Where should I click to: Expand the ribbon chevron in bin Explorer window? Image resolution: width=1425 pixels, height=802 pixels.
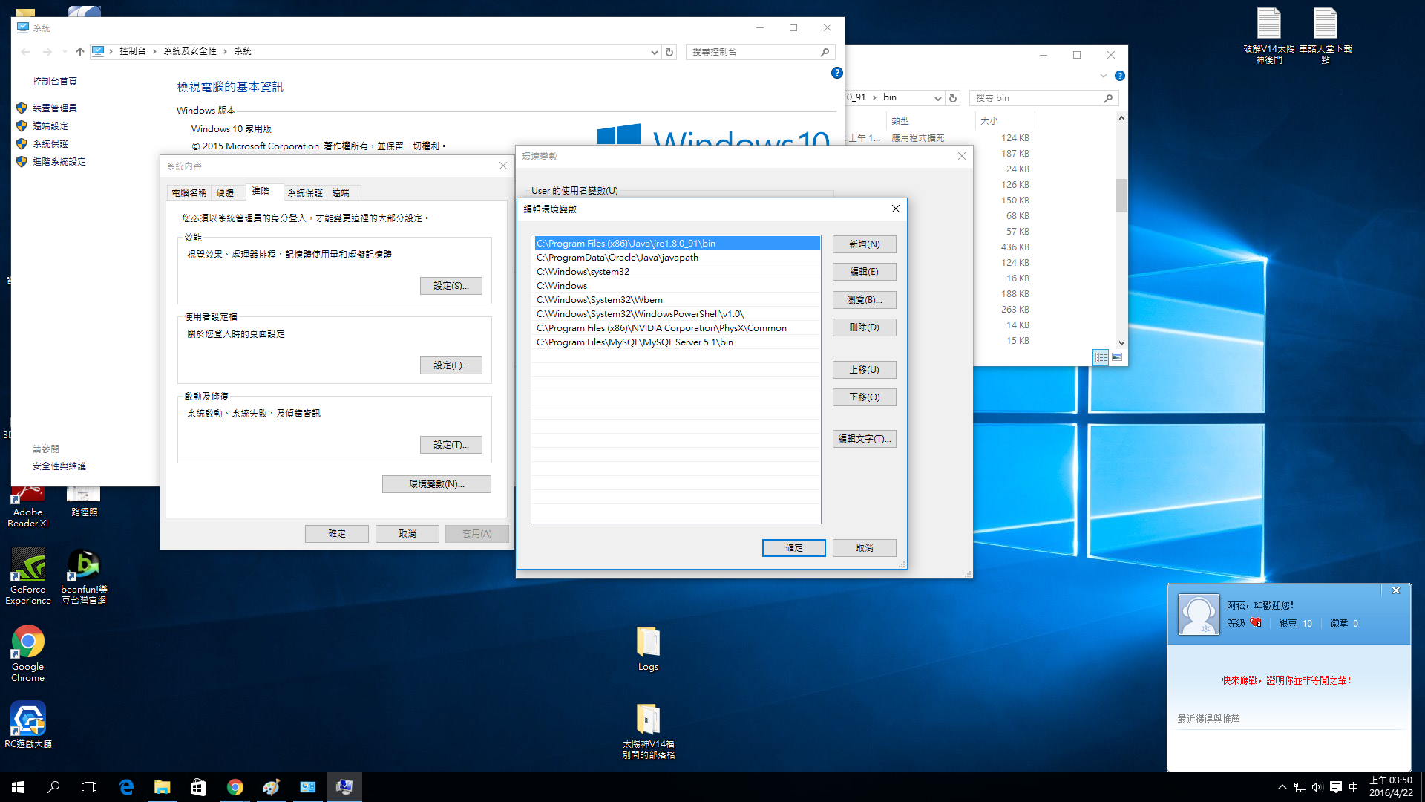tap(1104, 76)
